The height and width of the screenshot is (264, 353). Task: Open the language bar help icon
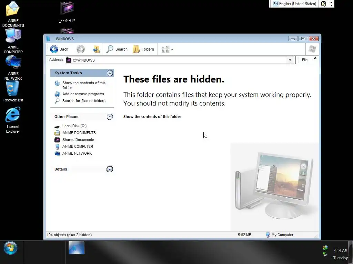point(323,3)
